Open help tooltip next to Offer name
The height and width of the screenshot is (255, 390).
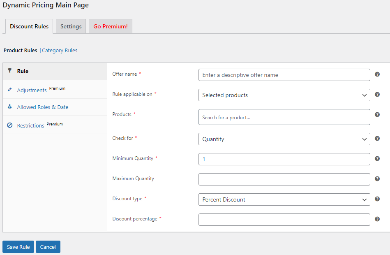377,75
